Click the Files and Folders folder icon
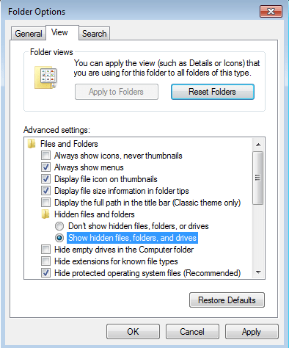Image resolution: width=289 pixels, height=348 pixels. click(32, 144)
